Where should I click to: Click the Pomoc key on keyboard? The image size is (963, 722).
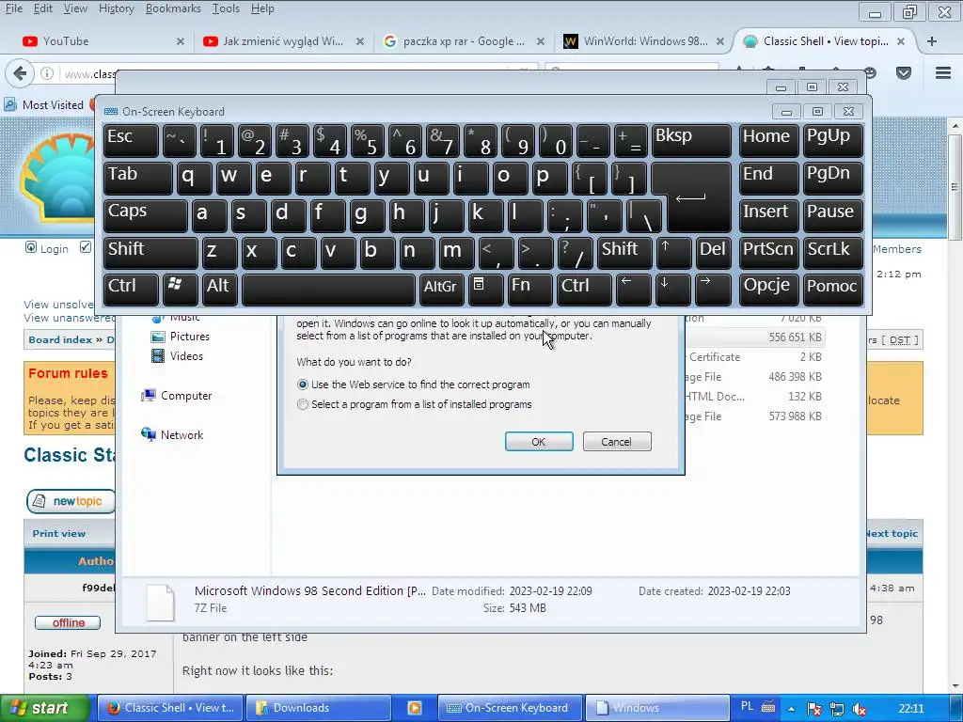[x=832, y=290]
